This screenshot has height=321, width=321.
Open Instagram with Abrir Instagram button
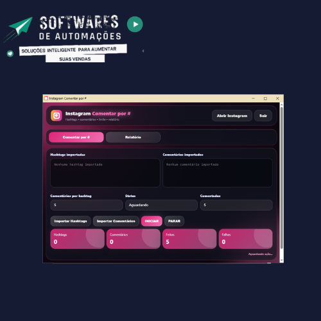coord(232,116)
